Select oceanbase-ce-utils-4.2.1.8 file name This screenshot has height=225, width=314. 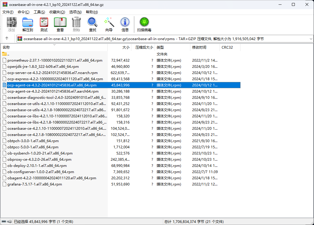coord(57,110)
